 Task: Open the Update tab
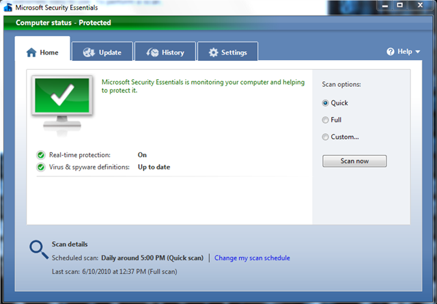pyautogui.click(x=102, y=51)
